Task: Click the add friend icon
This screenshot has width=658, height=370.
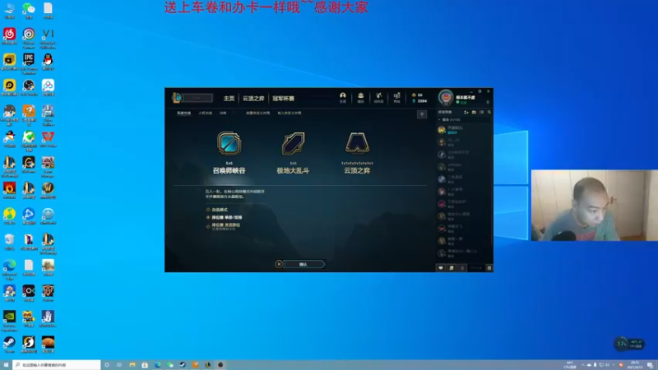Action: [x=466, y=112]
